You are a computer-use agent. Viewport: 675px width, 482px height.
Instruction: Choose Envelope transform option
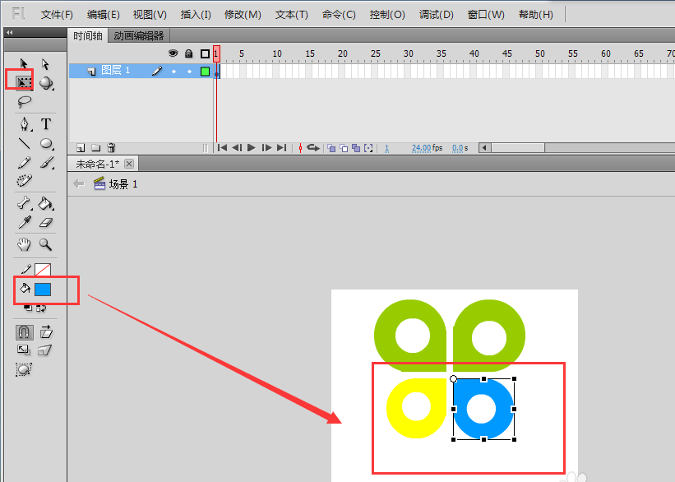coord(24,369)
